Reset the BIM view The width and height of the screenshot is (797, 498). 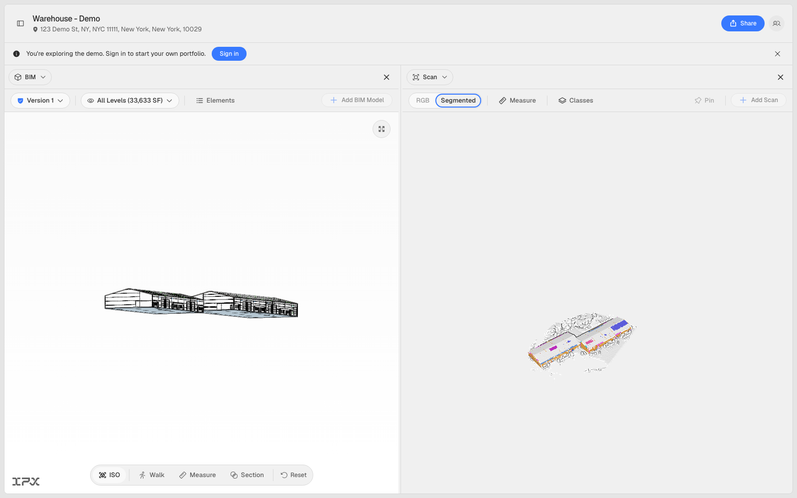(x=293, y=475)
